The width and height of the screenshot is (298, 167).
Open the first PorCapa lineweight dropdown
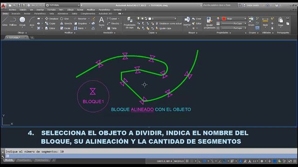click(x=234, y=24)
